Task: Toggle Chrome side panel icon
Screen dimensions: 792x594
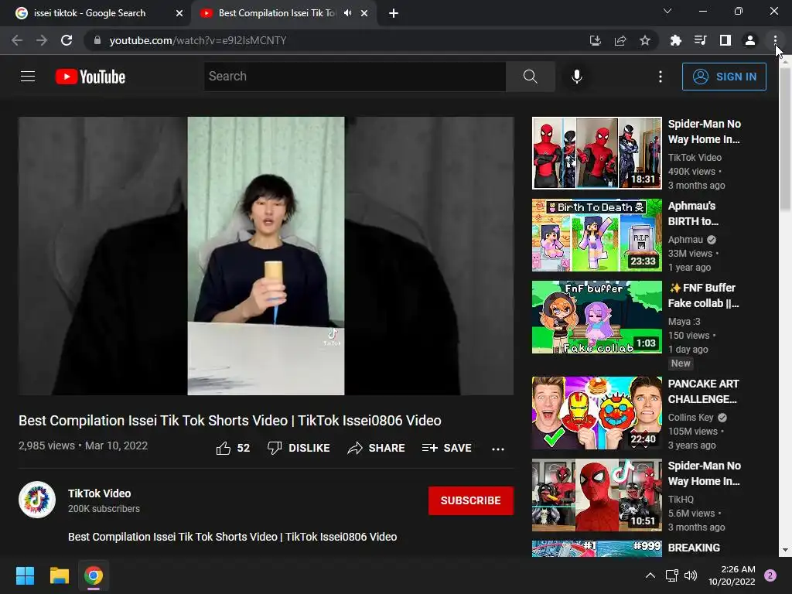Action: (725, 40)
